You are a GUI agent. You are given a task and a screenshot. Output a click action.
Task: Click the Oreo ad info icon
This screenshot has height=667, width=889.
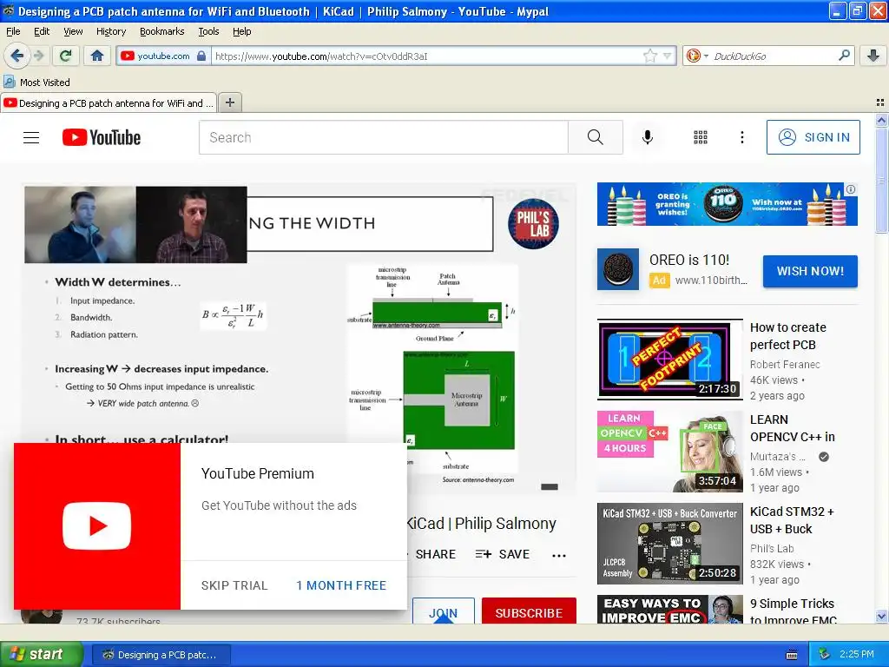pyautogui.click(x=851, y=189)
